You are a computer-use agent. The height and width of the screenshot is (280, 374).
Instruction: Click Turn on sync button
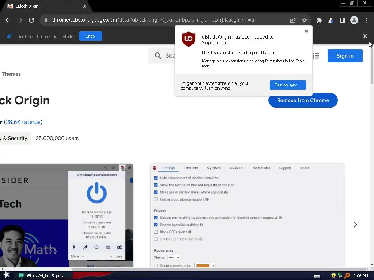point(288,85)
